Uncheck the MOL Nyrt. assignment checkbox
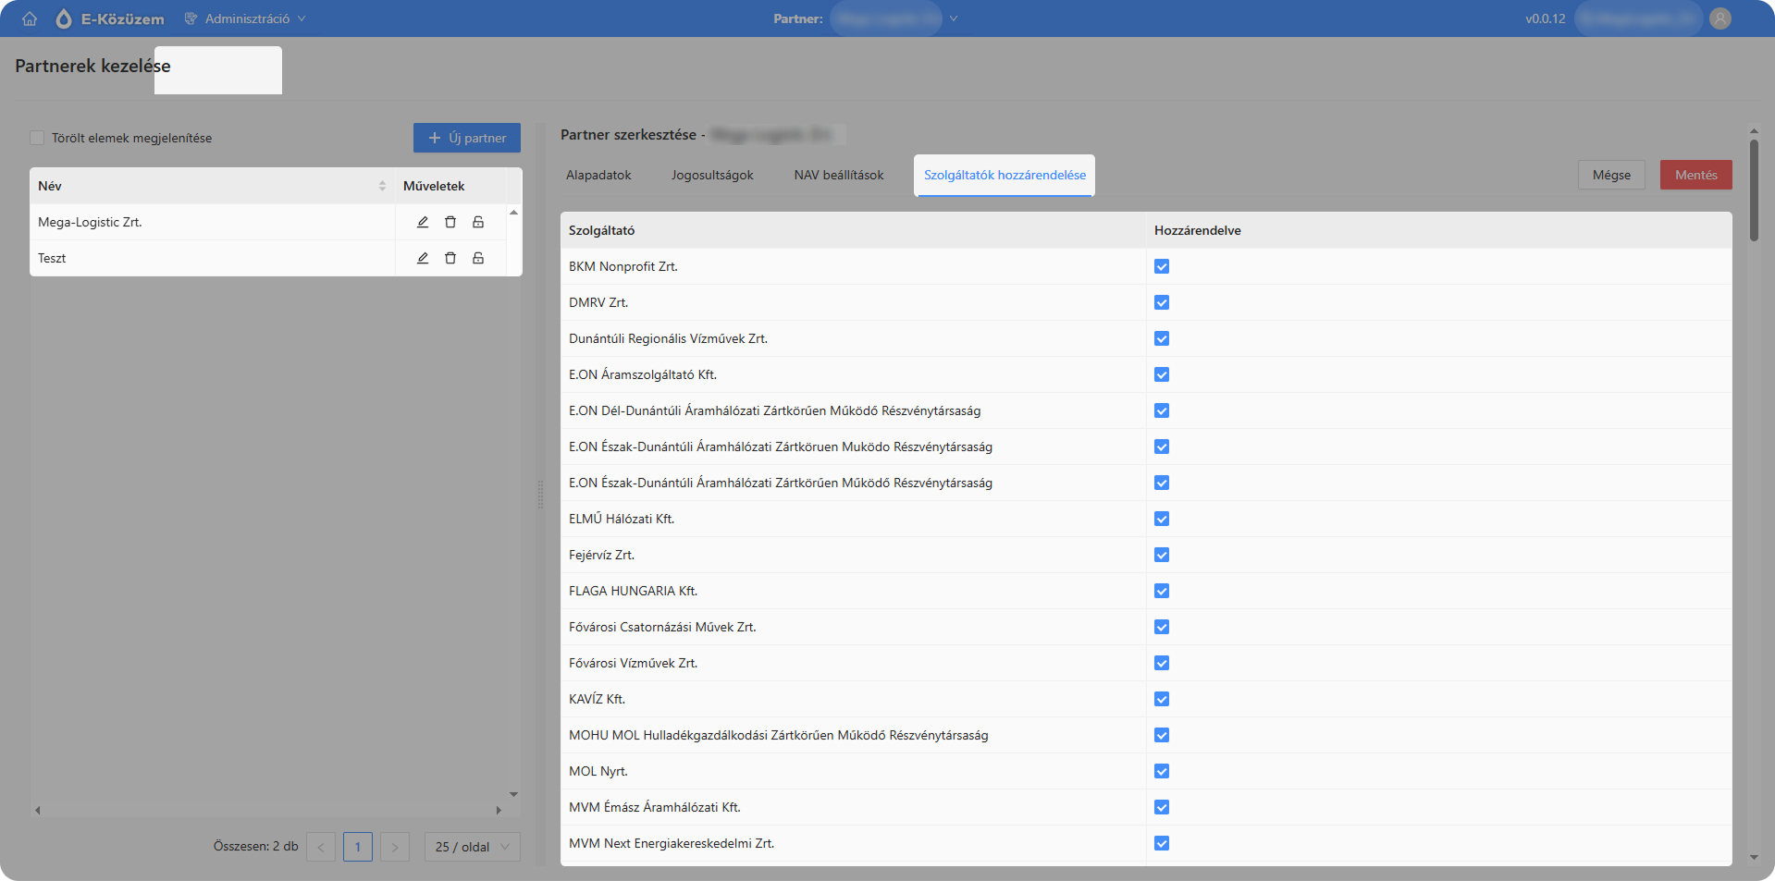This screenshot has height=881, width=1775. 1162,771
